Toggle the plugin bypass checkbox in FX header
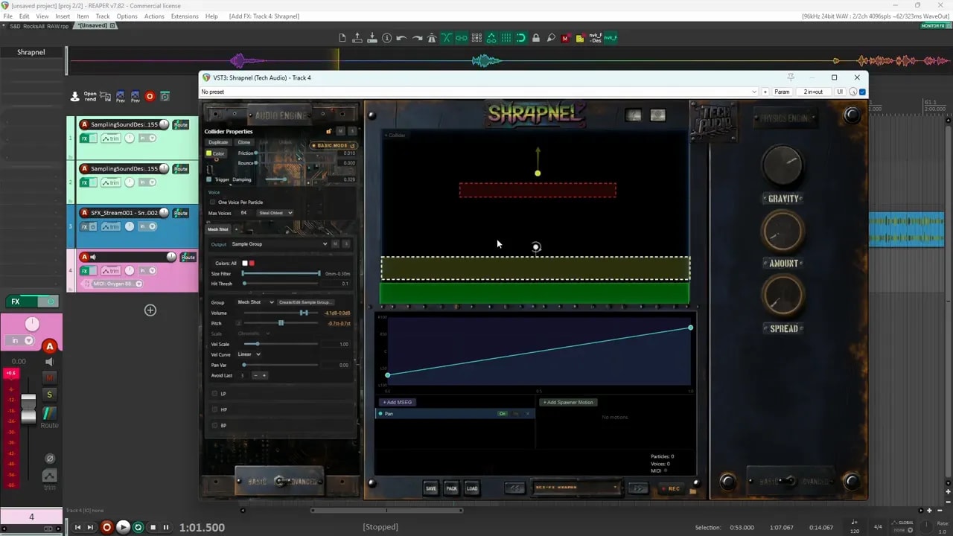The width and height of the screenshot is (953, 536). click(862, 92)
